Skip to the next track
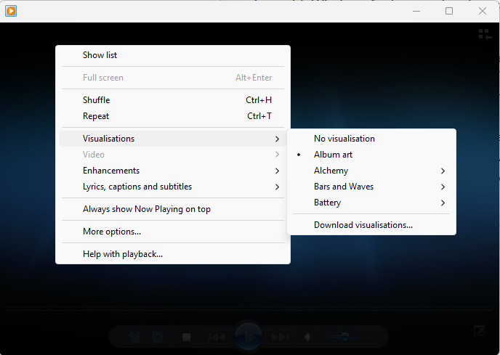The width and height of the screenshot is (500, 355). 280,337
